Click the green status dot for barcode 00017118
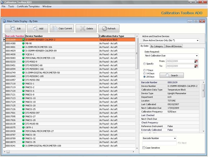This screenshot has height=157, width=208. pos(23,84)
